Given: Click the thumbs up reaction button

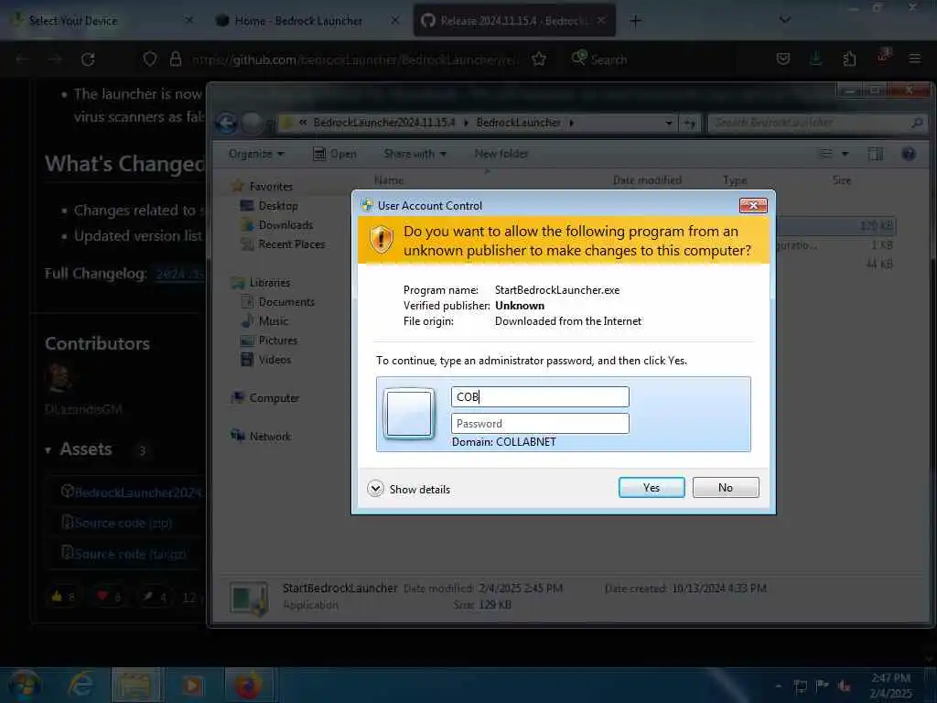Looking at the screenshot, I should (x=63, y=596).
